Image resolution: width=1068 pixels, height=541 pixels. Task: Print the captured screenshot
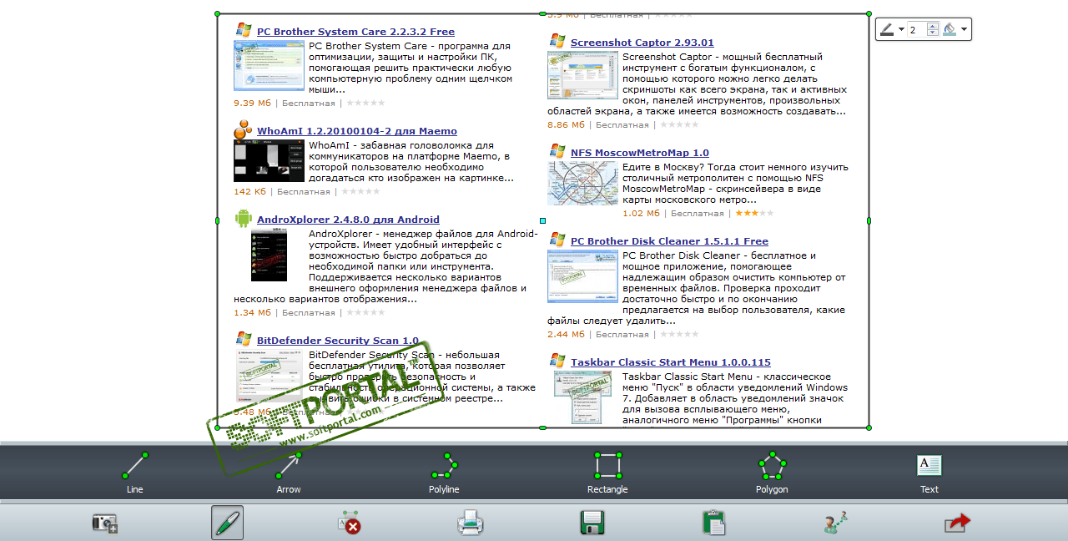[x=471, y=523]
